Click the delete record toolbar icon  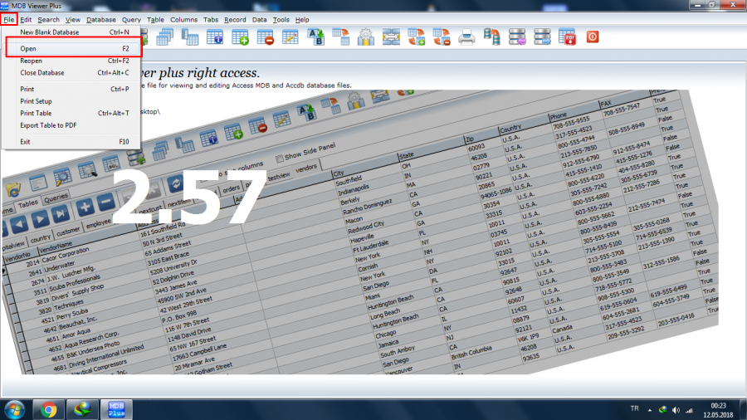pos(266,37)
